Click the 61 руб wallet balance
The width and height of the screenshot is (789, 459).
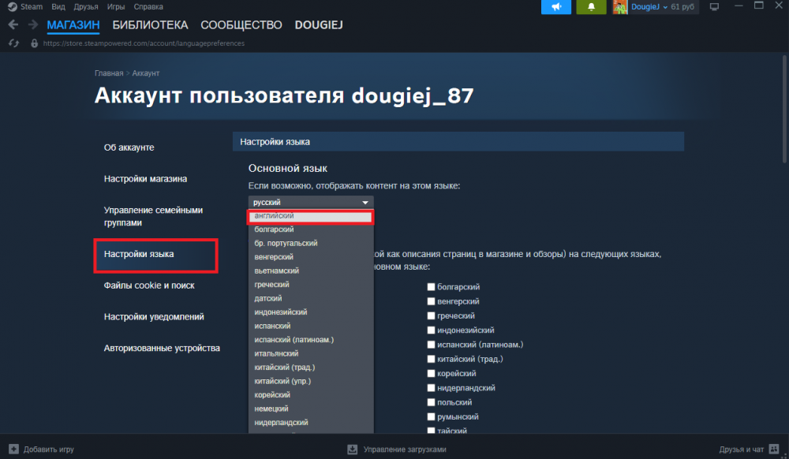pyautogui.click(x=682, y=7)
